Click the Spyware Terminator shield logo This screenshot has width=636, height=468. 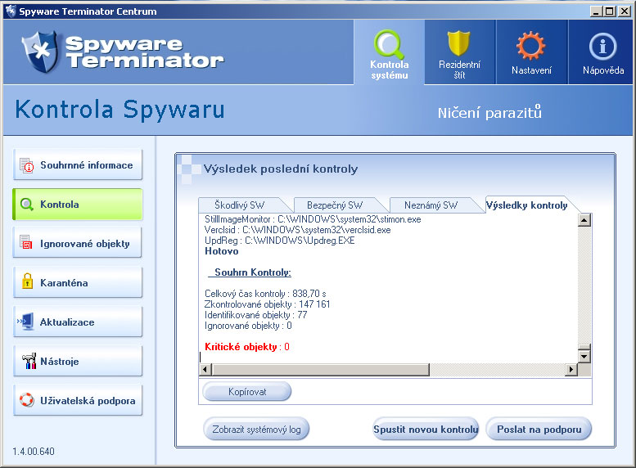(x=40, y=52)
